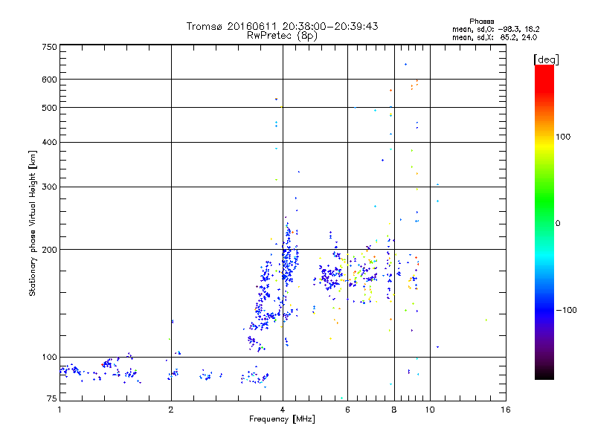
Task: Click the '[deg]' colorbar unit label
Action: click(546, 59)
